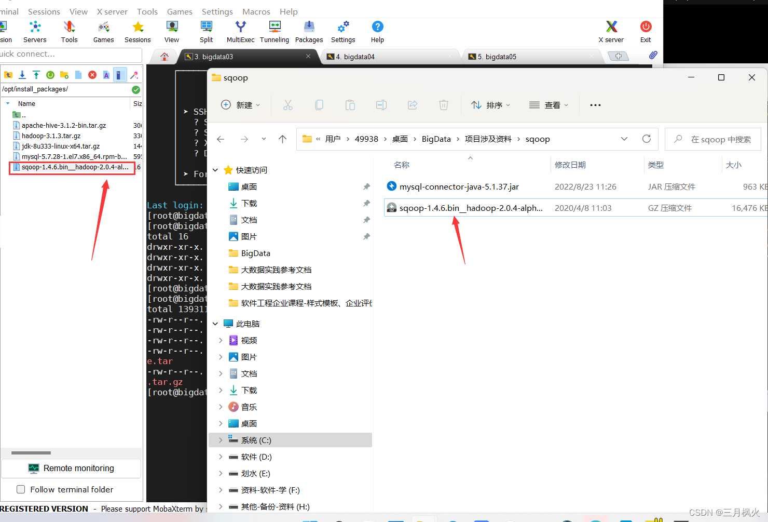Click the Split toolbar icon

pyautogui.click(x=206, y=32)
